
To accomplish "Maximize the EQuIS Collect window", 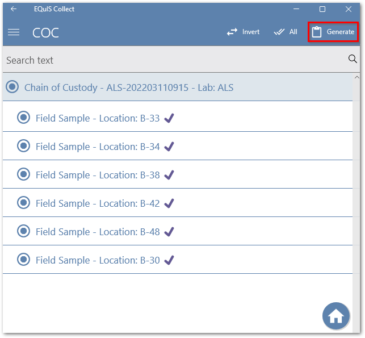I will (x=322, y=9).
